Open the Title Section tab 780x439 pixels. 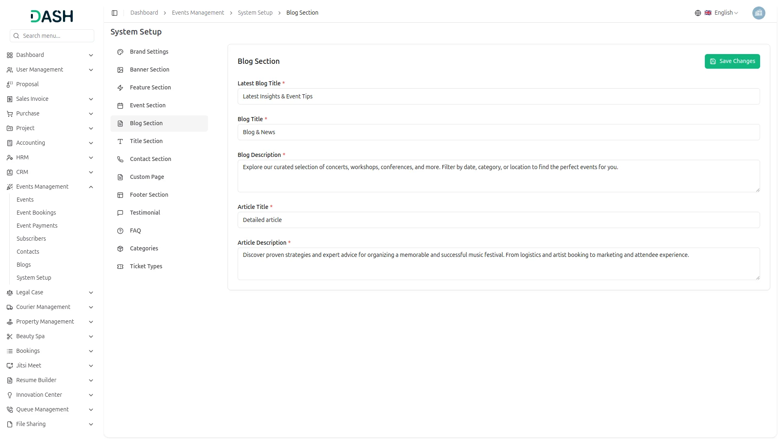(146, 141)
